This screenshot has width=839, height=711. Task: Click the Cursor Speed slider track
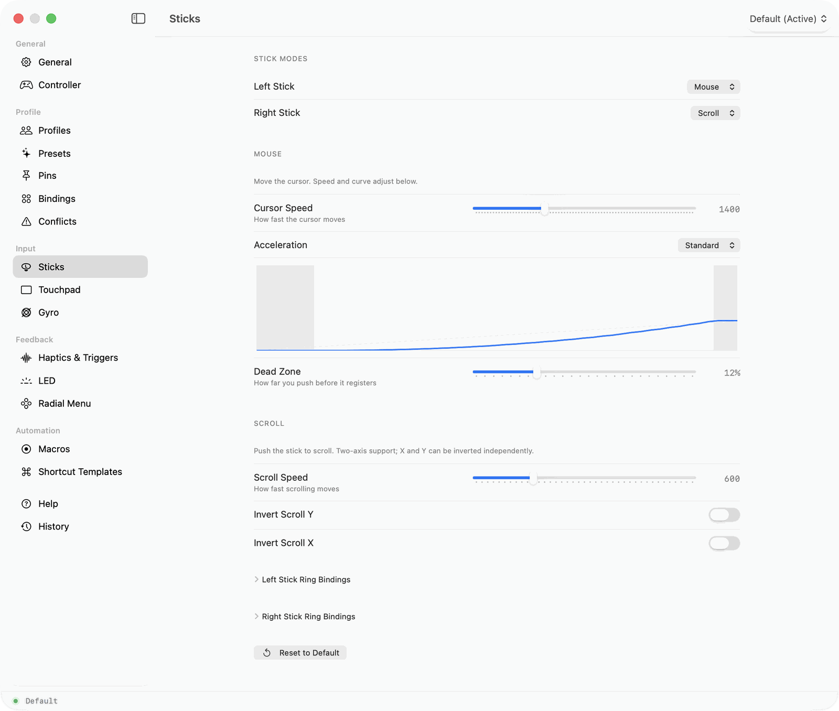[584, 209]
